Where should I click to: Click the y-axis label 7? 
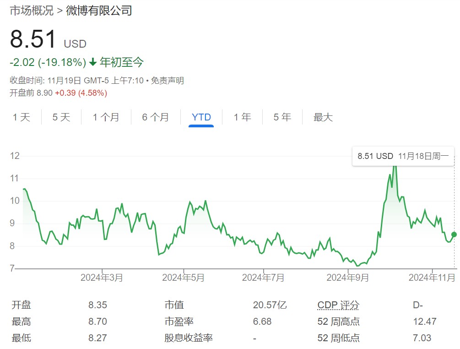[12, 268]
